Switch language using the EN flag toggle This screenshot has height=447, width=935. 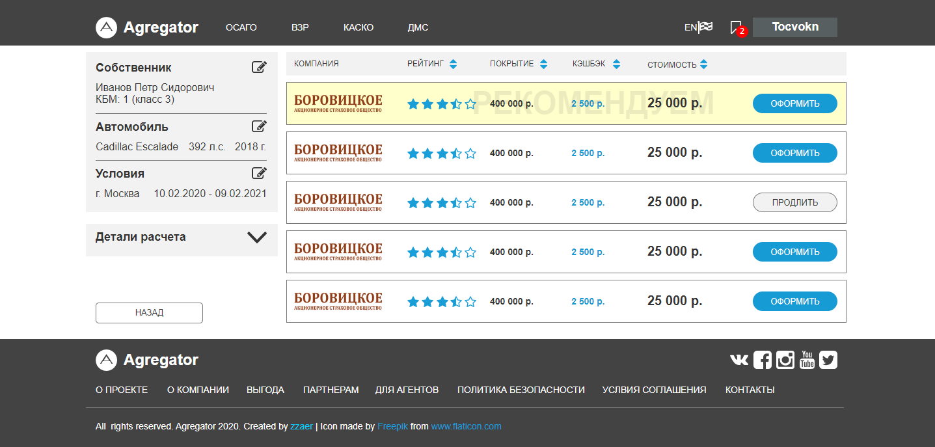[x=698, y=27]
